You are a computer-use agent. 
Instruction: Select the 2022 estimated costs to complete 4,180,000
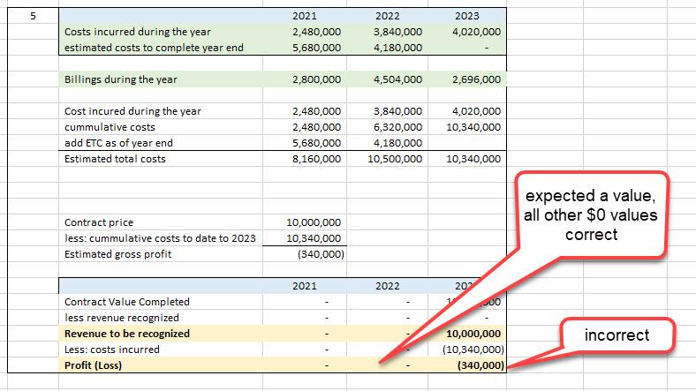[x=397, y=48]
